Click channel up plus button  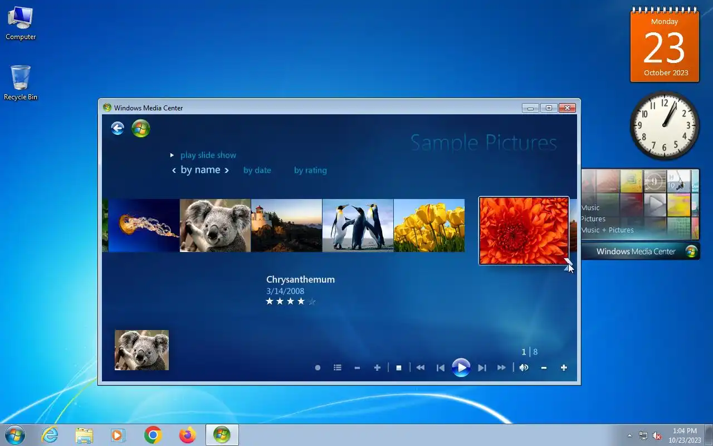click(377, 368)
